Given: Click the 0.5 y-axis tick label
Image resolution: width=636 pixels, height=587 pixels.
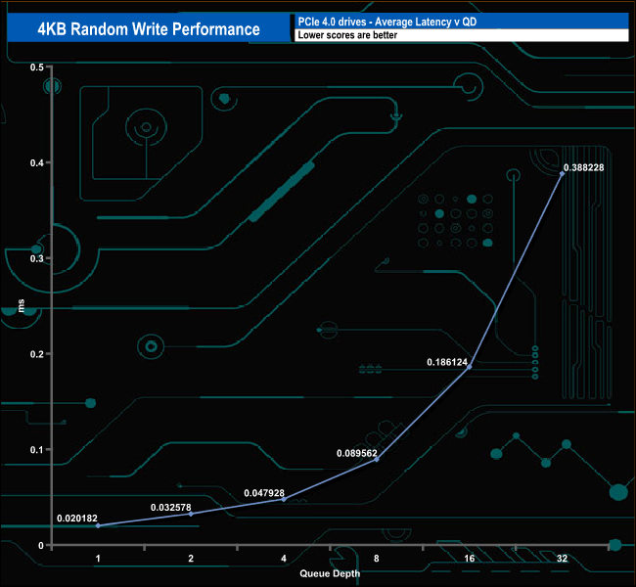Looking at the screenshot, I should [x=37, y=67].
